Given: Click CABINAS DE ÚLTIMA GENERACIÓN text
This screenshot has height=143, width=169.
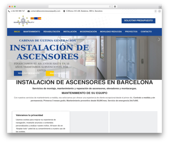Looking at the screenshot, I should [x=47, y=41].
